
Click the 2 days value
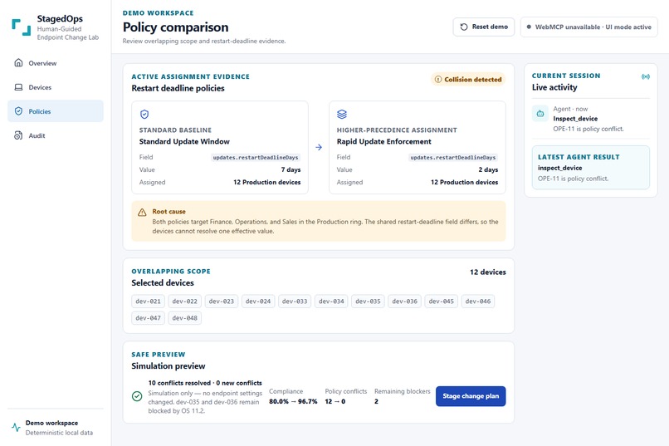(488, 169)
